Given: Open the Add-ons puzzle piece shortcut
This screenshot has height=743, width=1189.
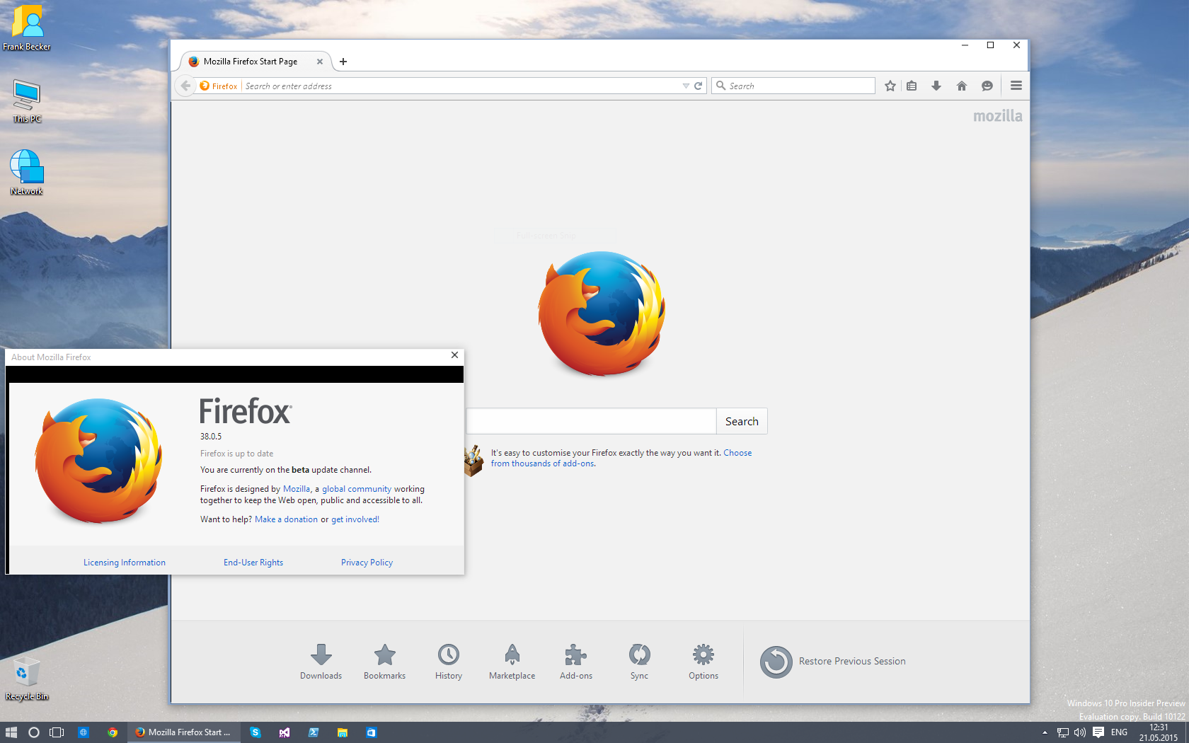Looking at the screenshot, I should point(576,662).
